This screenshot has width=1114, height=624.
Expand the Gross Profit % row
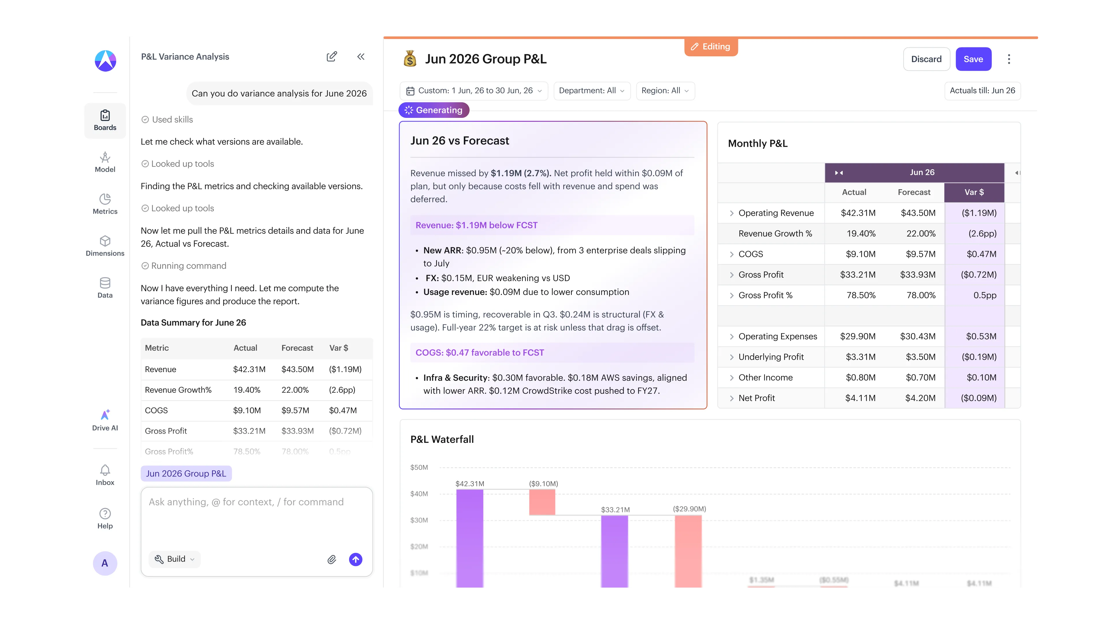coord(732,295)
